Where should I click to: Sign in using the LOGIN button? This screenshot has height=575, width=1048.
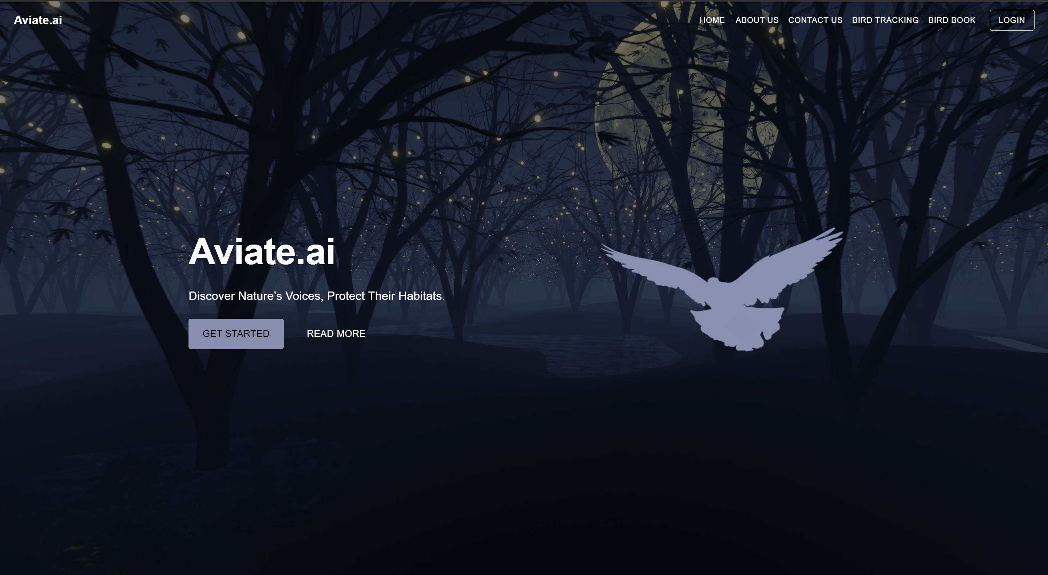[1012, 20]
